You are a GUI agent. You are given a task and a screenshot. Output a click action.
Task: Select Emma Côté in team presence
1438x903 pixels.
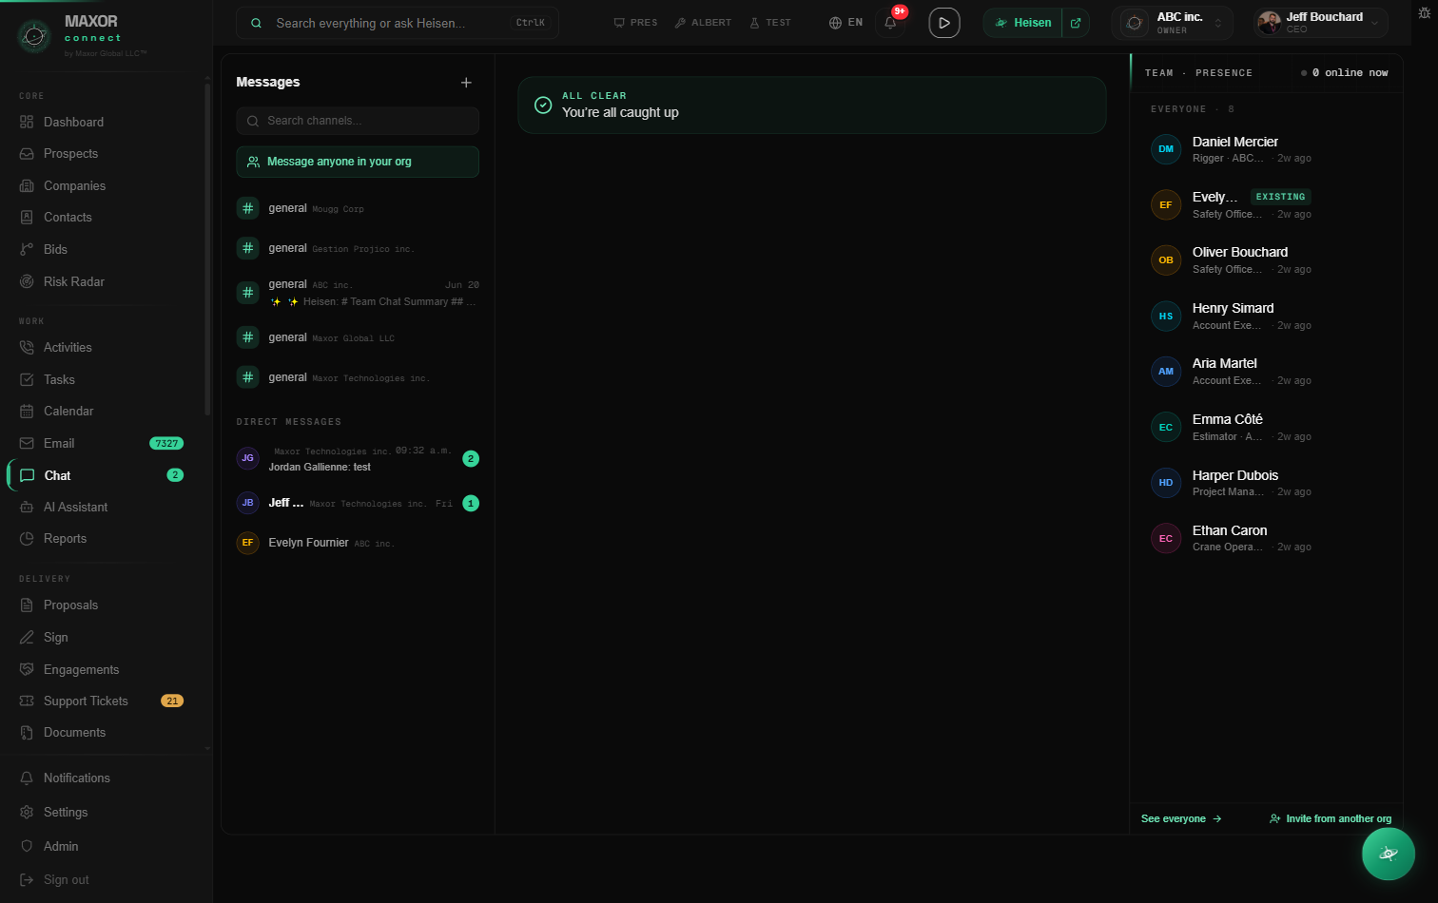pos(1266,428)
